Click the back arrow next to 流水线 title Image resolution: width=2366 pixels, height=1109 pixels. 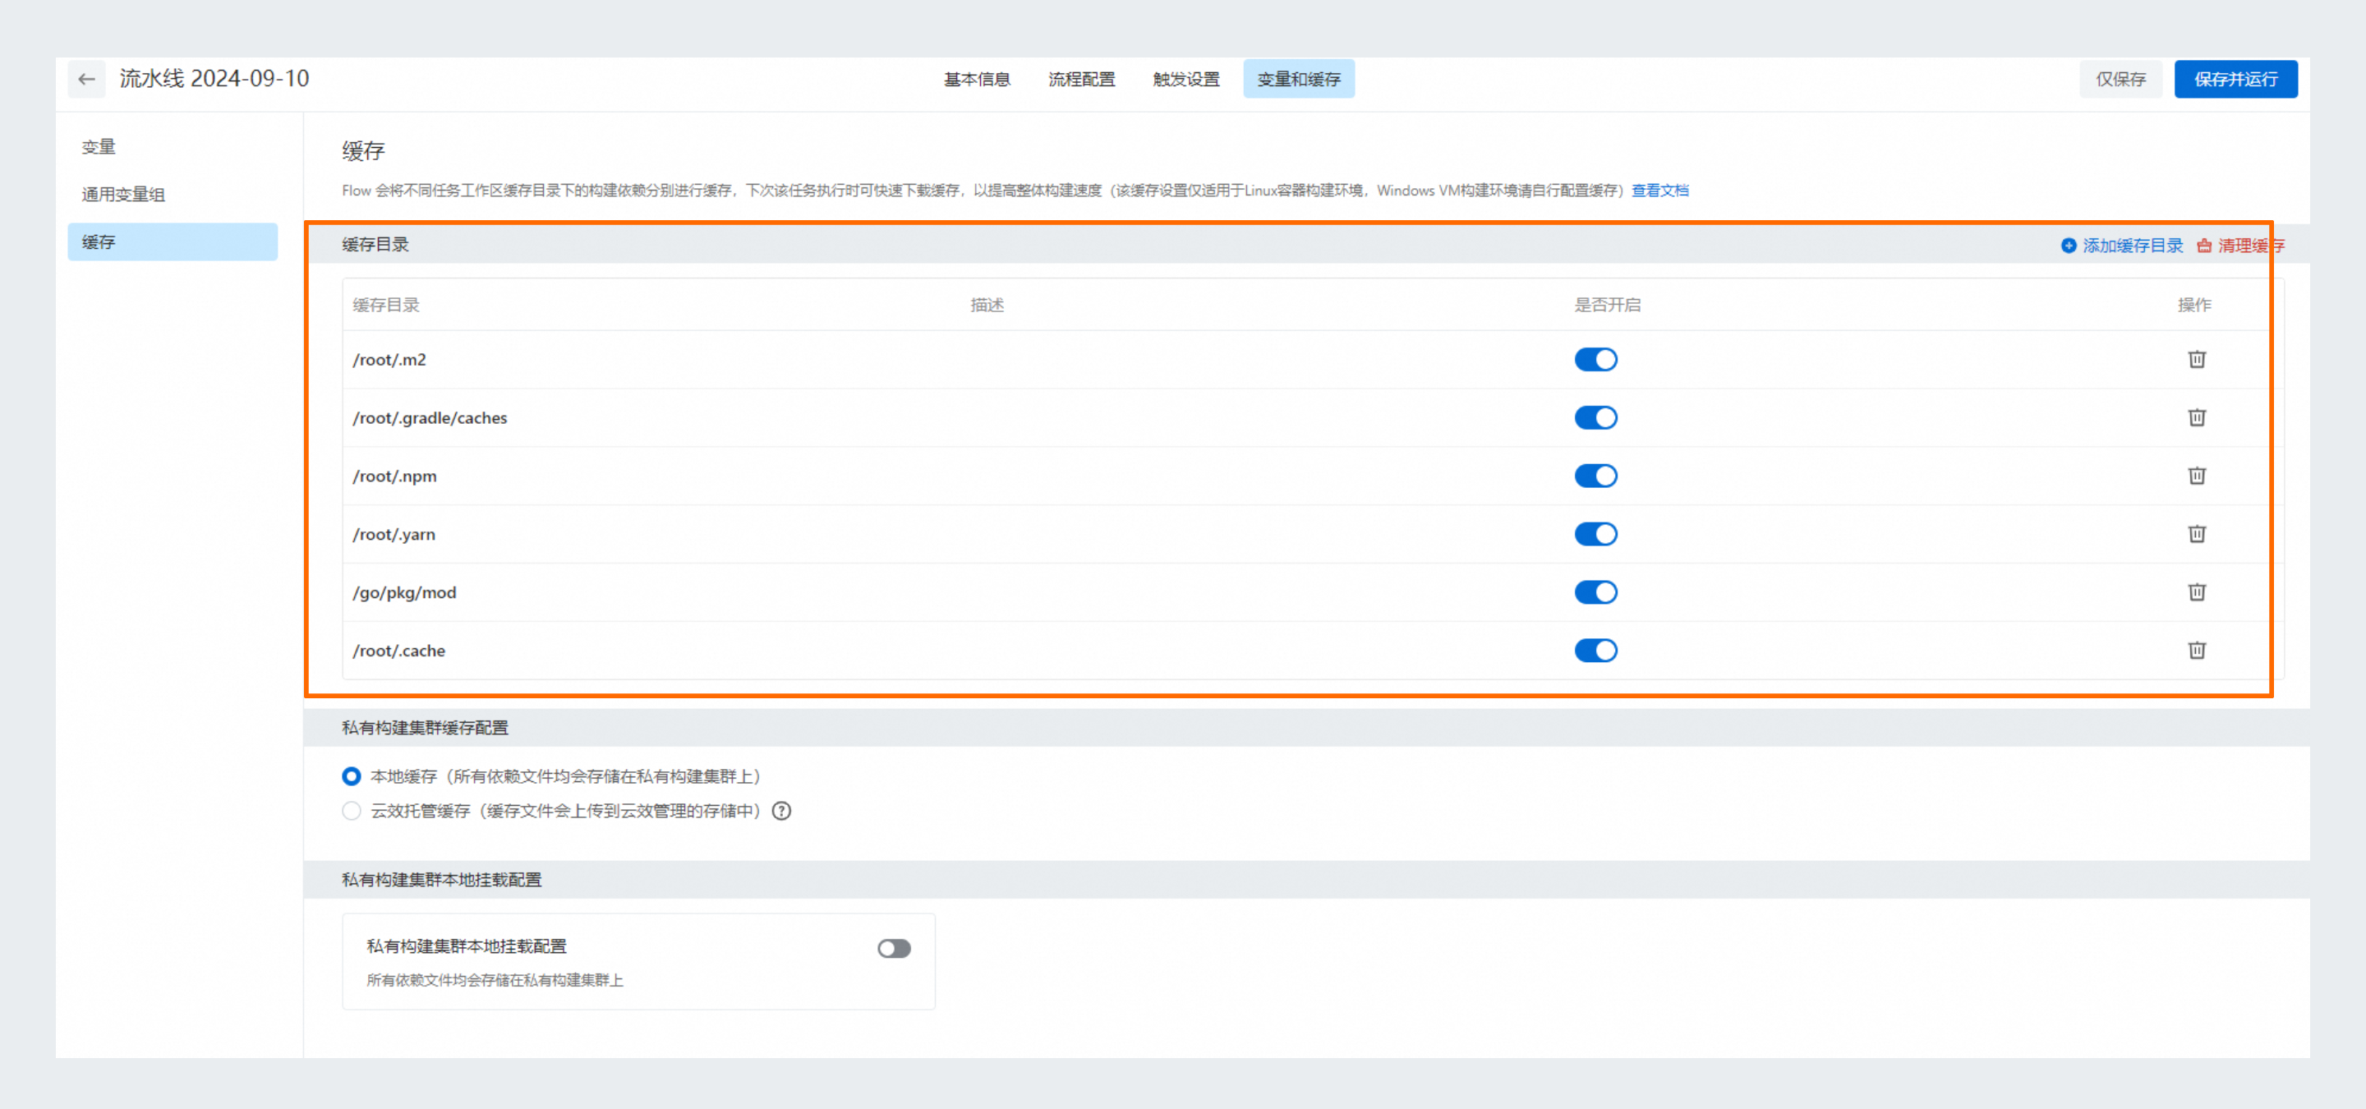[x=86, y=79]
